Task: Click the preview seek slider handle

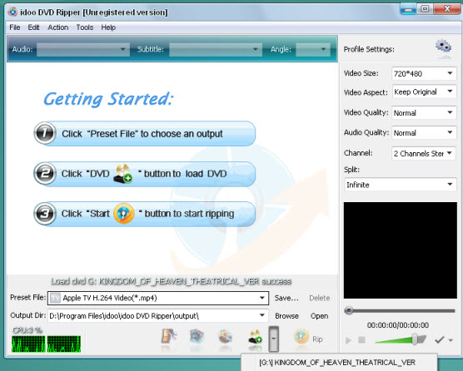Action: (349, 310)
